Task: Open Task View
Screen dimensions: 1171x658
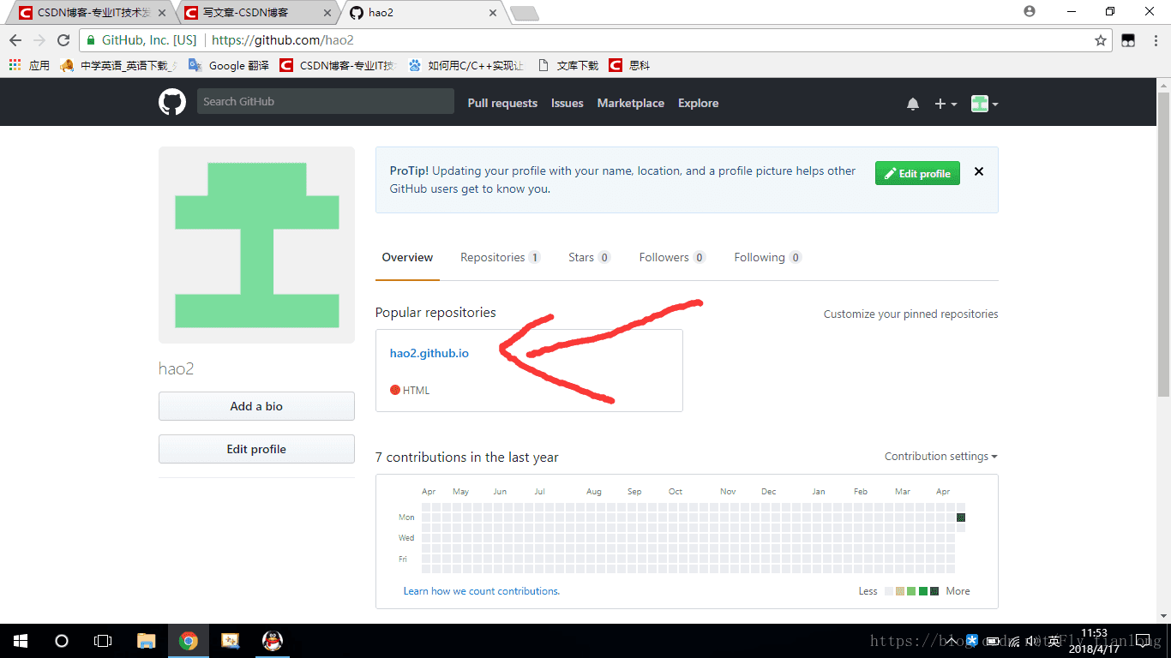Action: point(103,641)
